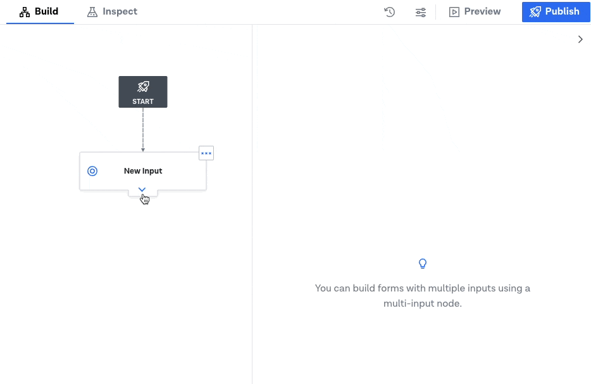Select the Build tab label
591x384 pixels.
[46, 11]
